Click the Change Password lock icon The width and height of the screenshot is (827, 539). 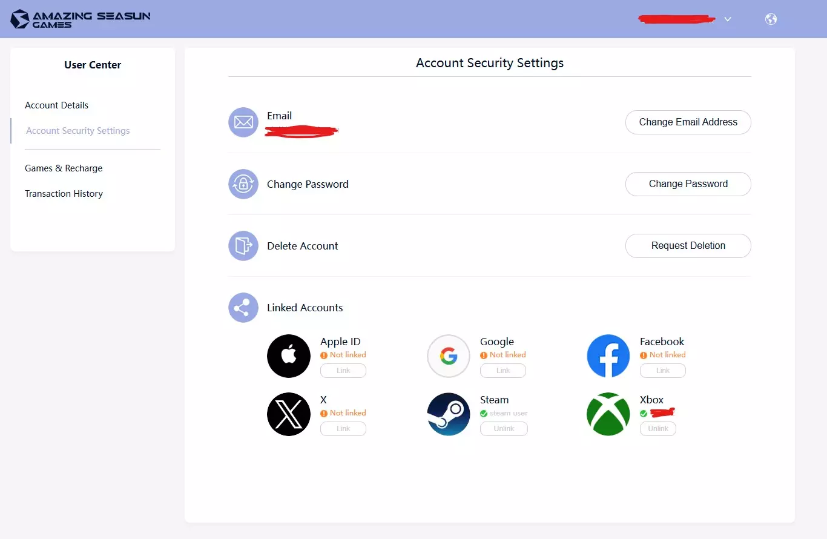[243, 184]
